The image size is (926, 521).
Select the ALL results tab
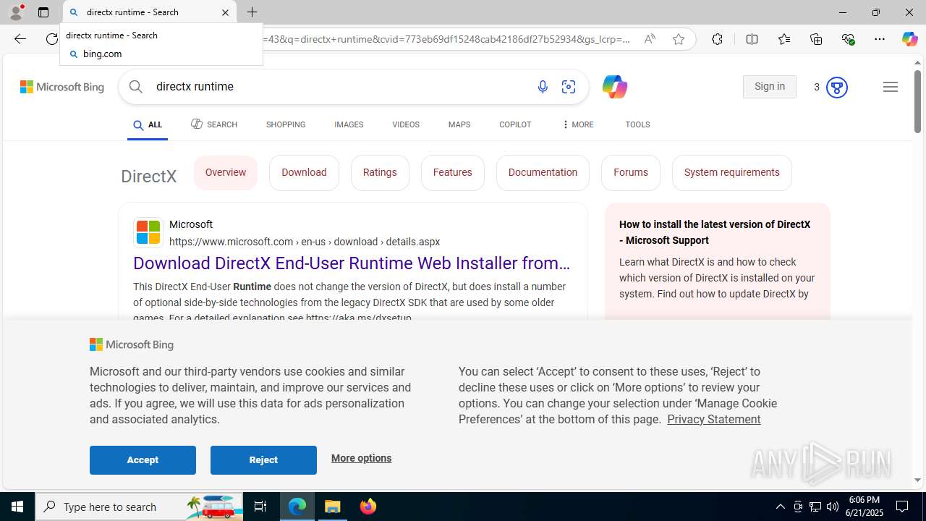[x=148, y=125]
